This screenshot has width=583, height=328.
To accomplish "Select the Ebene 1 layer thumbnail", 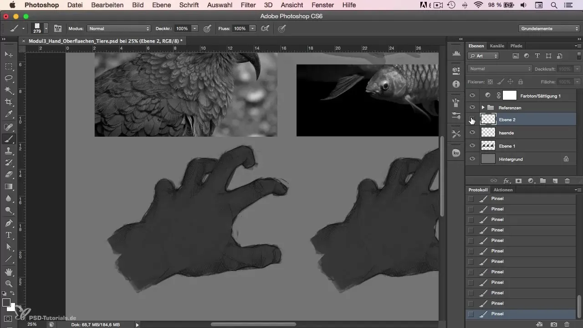I will coord(488,146).
